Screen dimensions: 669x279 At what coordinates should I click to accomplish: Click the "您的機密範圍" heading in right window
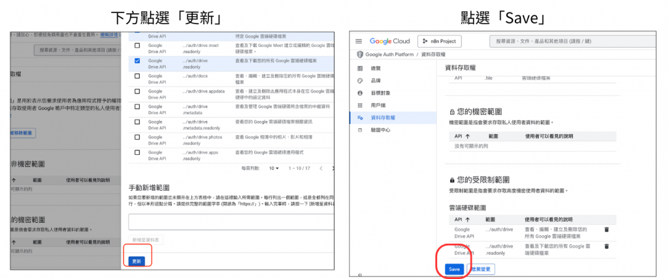tap(478, 112)
